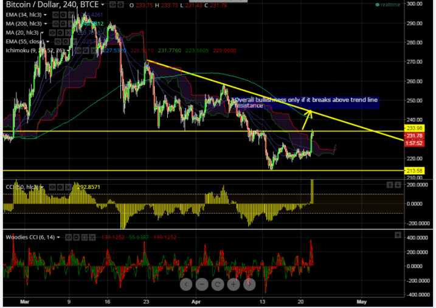Remove the EMA (34, hlc3) indicator
This screenshot has width=436, height=308.
pos(71,15)
